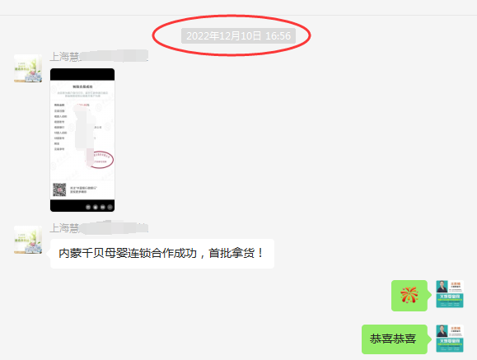
Task: Click the QR code inside the receipt image
Action: (59, 189)
